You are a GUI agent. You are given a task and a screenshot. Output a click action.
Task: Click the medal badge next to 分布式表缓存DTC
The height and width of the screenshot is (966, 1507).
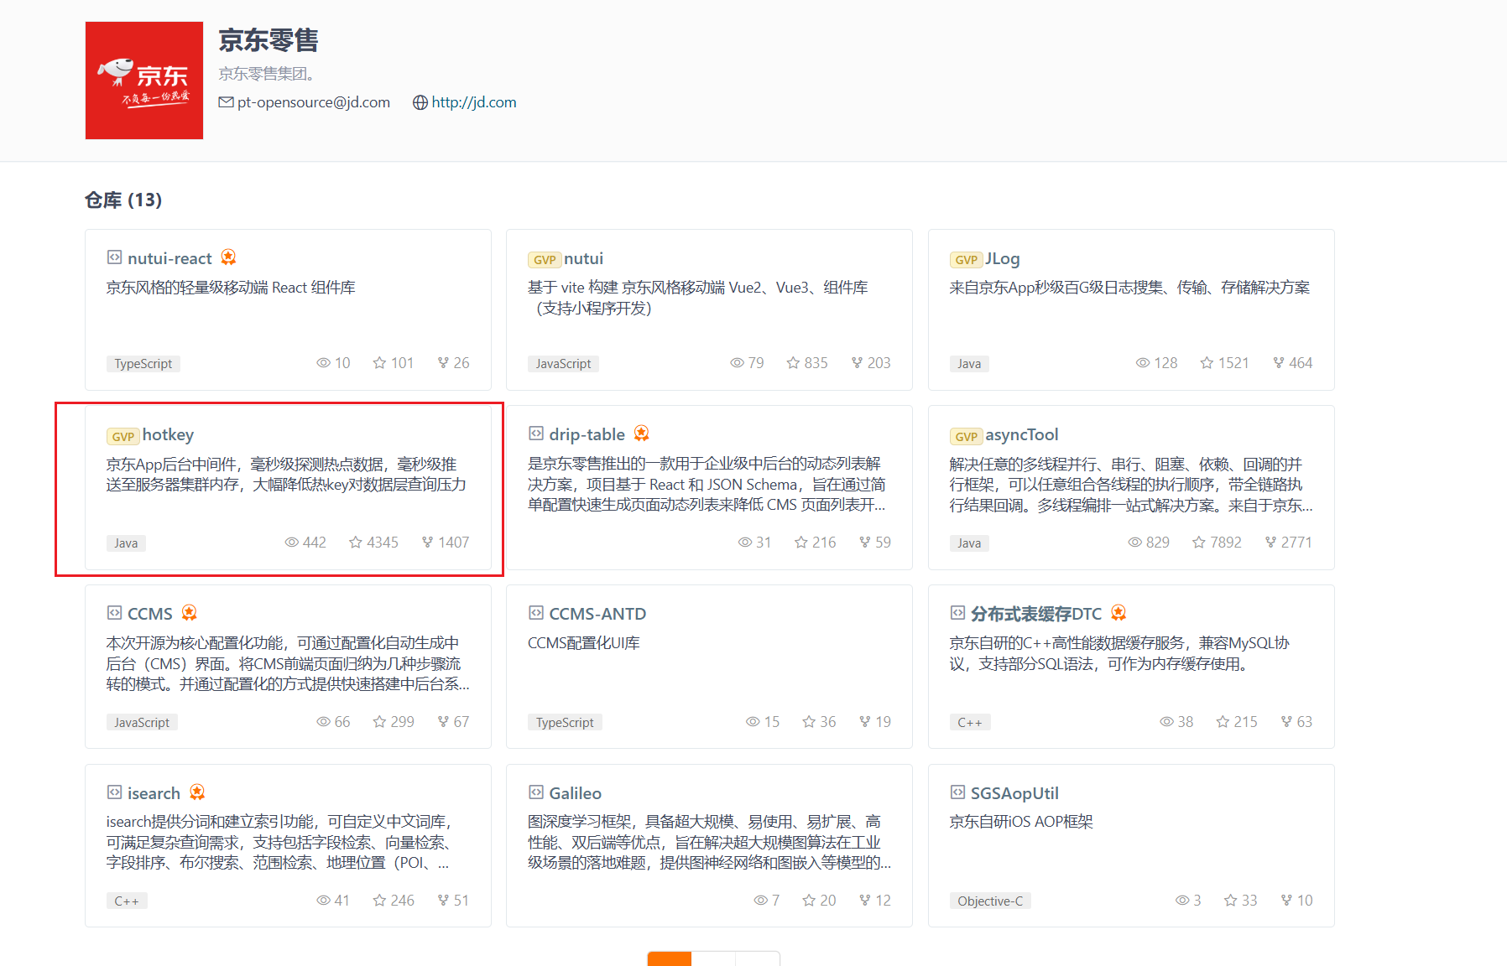click(x=1119, y=613)
